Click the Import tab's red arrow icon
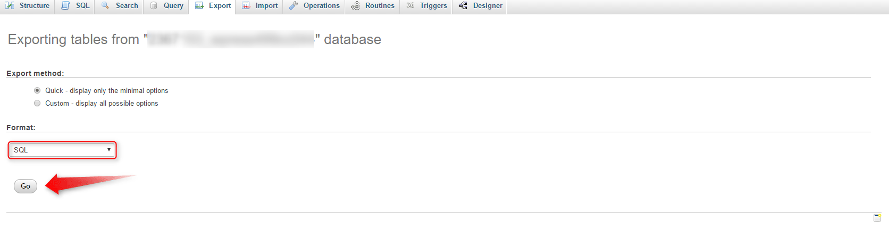Image resolution: width=889 pixels, height=238 pixels. click(x=246, y=5)
